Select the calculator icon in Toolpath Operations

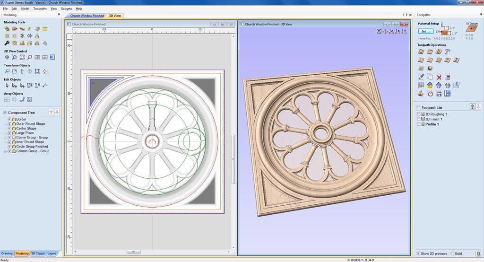[447, 77]
